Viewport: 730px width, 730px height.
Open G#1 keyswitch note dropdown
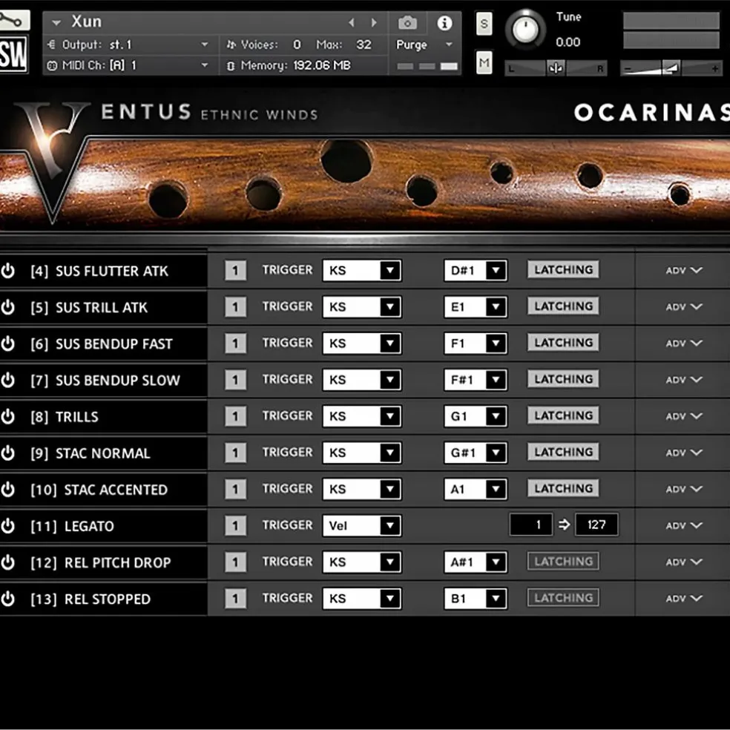pyautogui.click(x=476, y=453)
